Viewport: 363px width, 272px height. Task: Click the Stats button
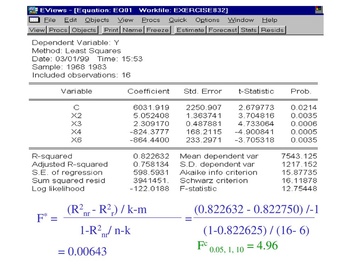249,30
